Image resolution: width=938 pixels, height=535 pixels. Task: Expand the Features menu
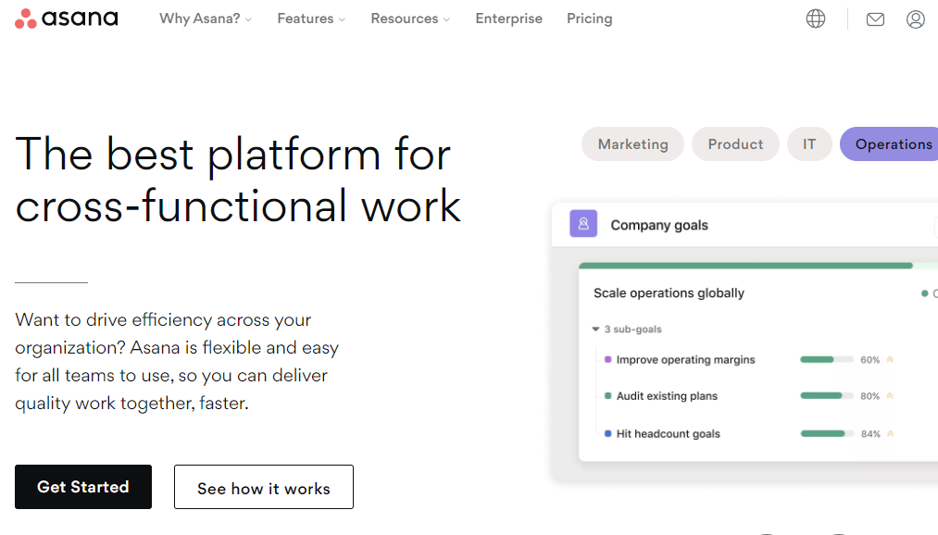[x=311, y=19]
